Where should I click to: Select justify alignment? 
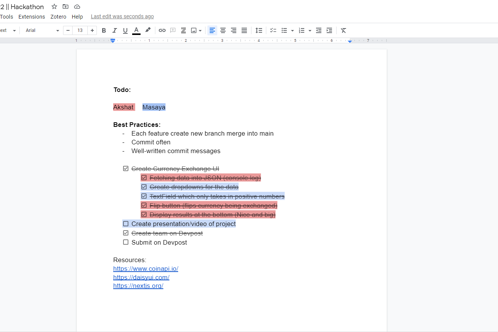(x=244, y=30)
